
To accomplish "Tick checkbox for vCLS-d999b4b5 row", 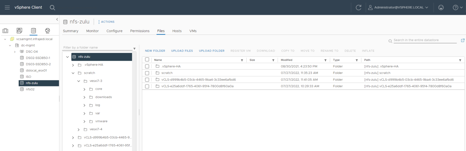I will 147,80.
